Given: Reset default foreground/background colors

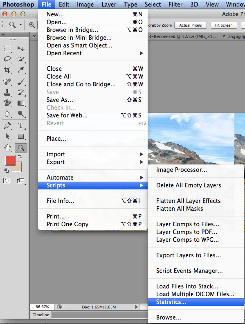Looking at the screenshot, I should [x=7, y=171].
